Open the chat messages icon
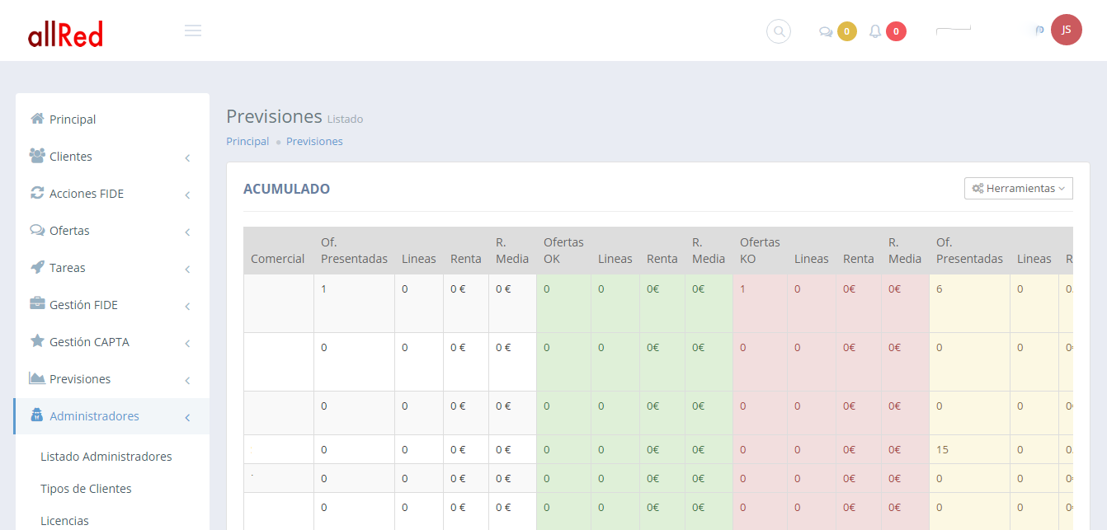 pyautogui.click(x=826, y=31)
